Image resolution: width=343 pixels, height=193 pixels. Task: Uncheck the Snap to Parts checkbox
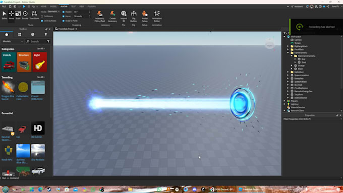pyautogui.click(x=64, y=21)
